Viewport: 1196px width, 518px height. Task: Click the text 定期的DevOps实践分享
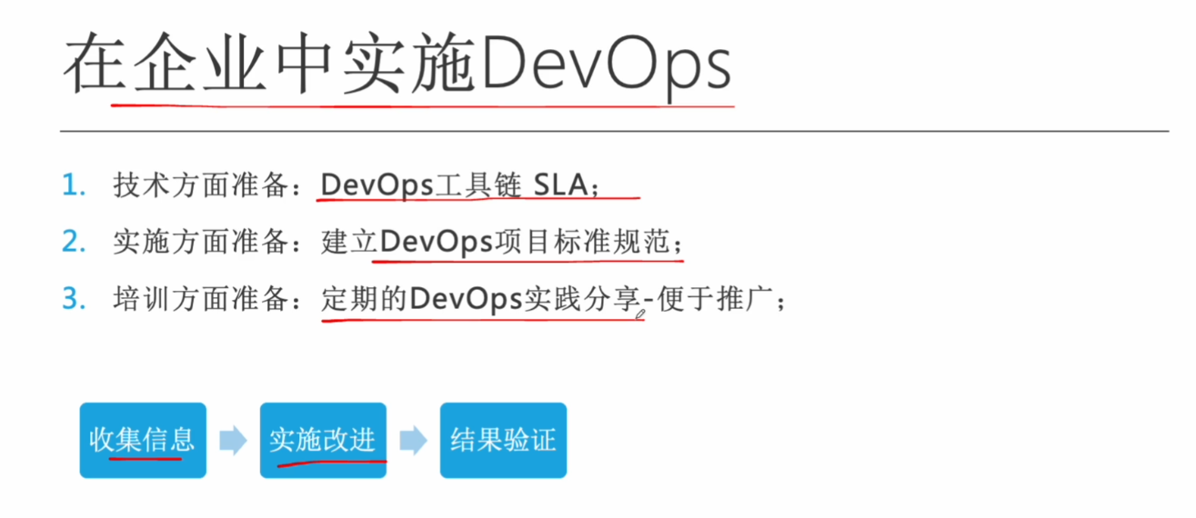click(481, 298)
